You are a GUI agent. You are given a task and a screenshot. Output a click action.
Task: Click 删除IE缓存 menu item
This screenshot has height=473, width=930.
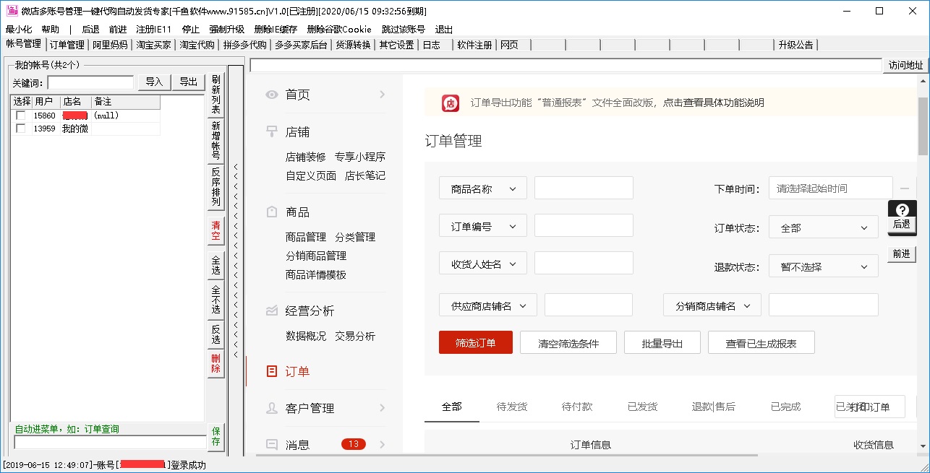pos(276,30)
